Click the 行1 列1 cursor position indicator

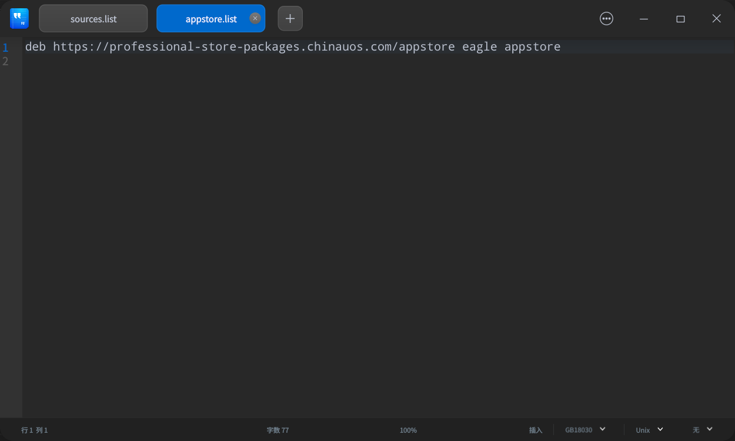coord(34,430)
